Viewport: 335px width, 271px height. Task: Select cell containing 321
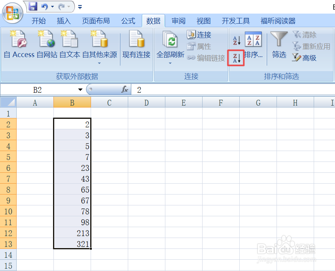(72, 244)
